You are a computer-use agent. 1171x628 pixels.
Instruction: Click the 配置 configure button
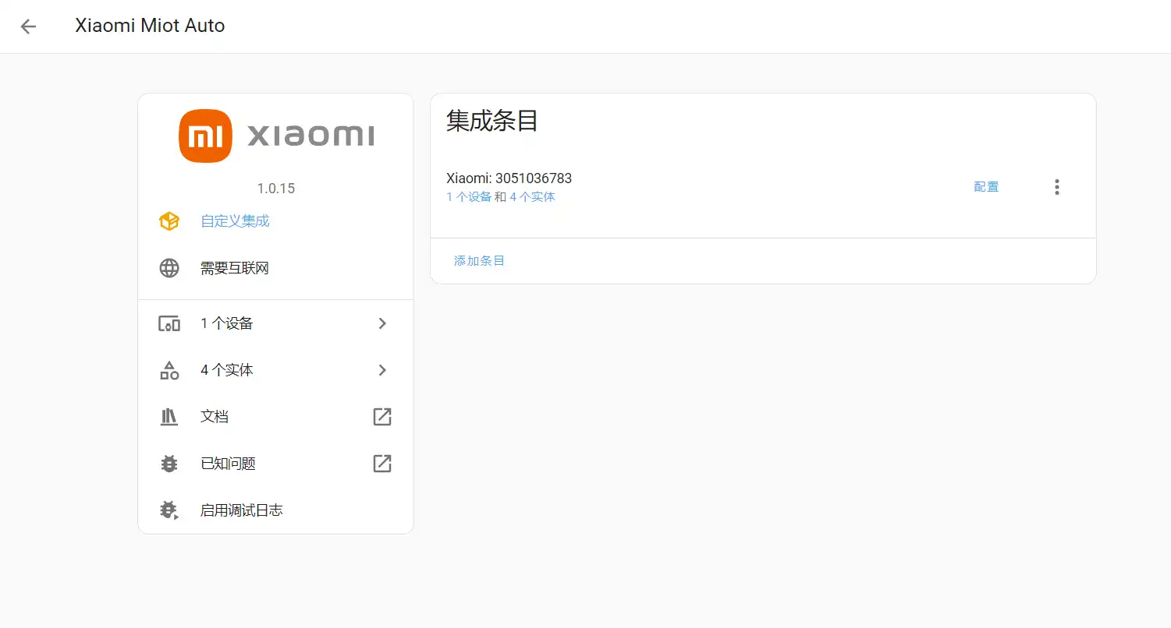click(986, 187)
